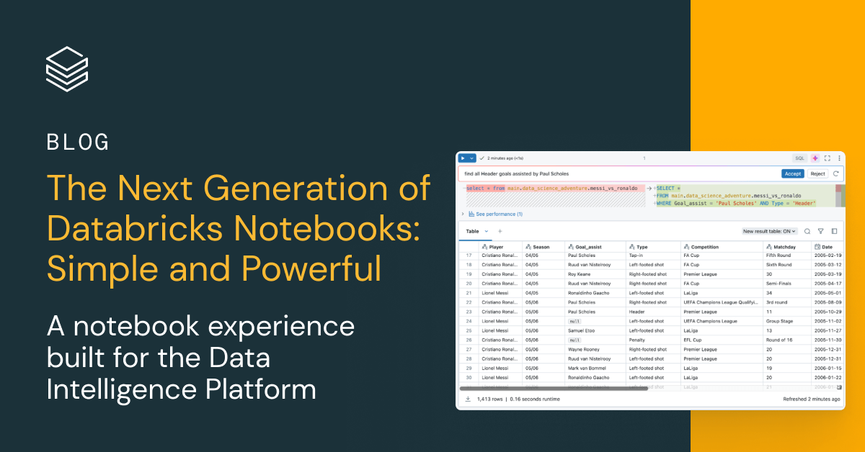This screenshot has height=452, width=865.
Task: Click the 'Refreshed 2 minutes ago' status
Action: pyautogui.click(x=812, y=399)
